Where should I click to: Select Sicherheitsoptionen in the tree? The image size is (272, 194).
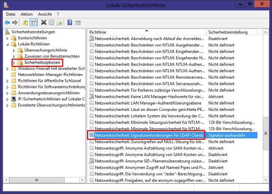pos(42,62)
